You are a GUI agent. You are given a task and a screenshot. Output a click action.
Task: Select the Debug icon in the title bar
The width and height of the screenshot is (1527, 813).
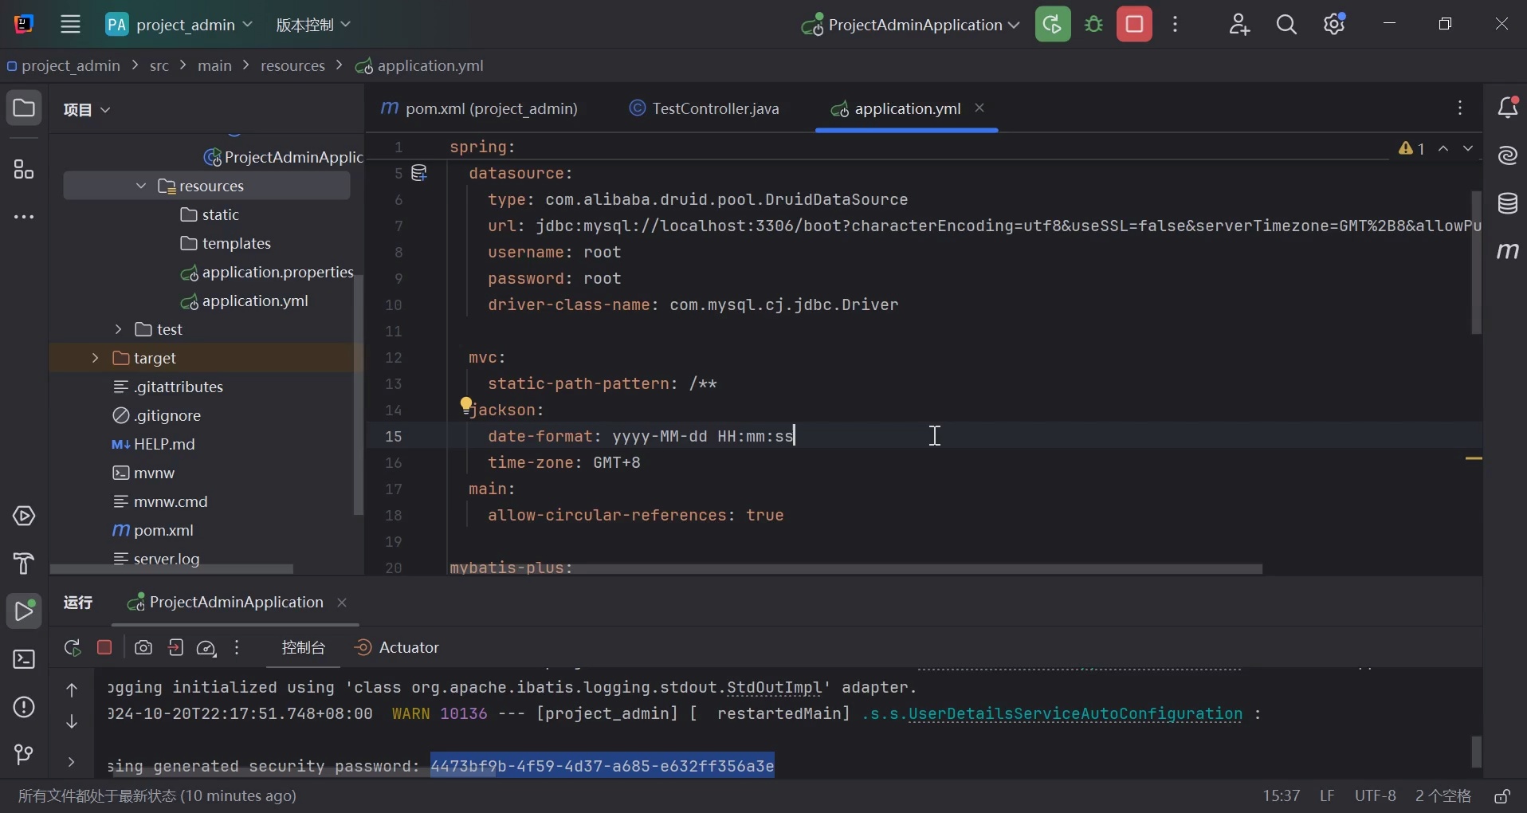click(1095, 24)
